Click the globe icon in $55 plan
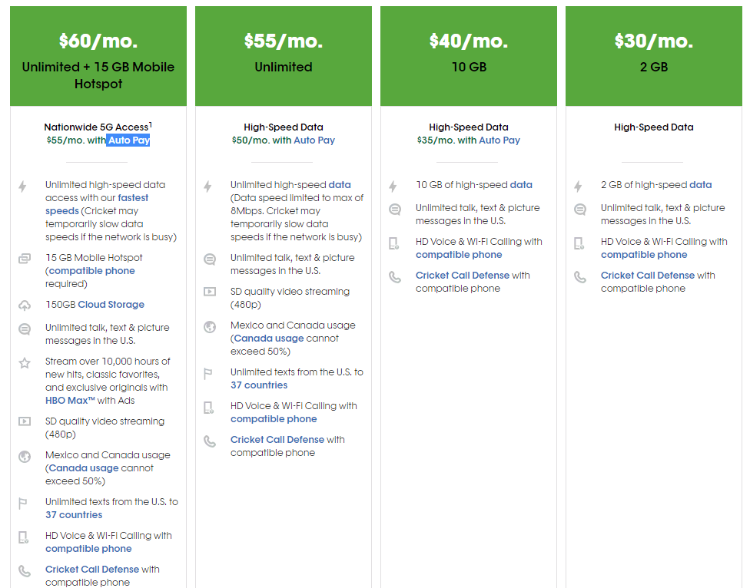The width and height of the screenshot is (750, 588). (209, 327)
